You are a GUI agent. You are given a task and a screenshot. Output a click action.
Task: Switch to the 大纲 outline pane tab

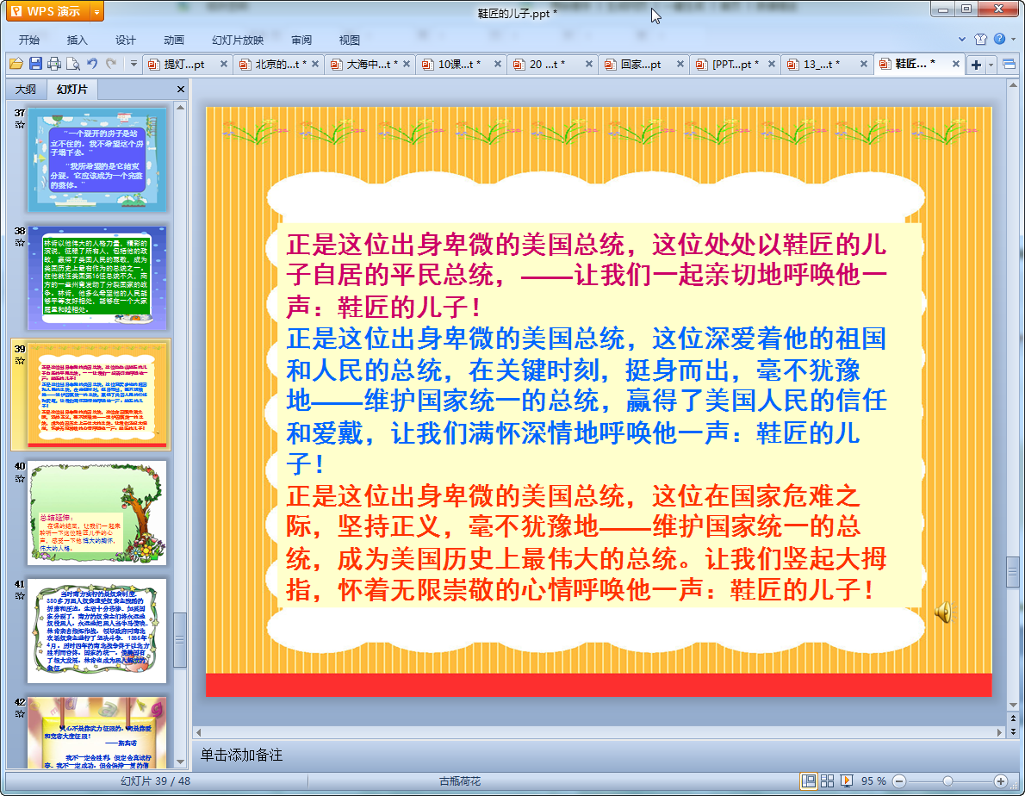pyautogui.click(x=26, y=89)
